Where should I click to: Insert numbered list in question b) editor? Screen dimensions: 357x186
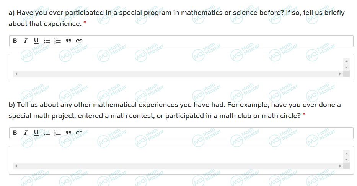[58, 133]
